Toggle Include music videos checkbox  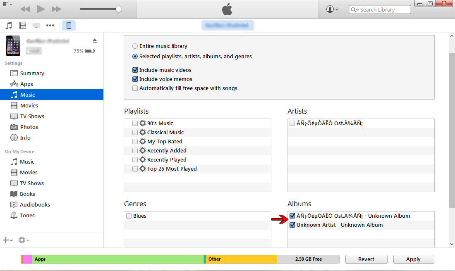click(x=135, y=70)
